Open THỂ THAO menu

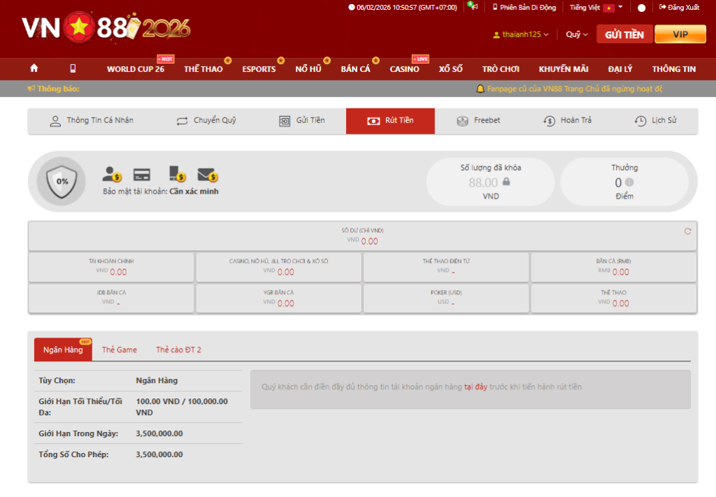point(203,69)
